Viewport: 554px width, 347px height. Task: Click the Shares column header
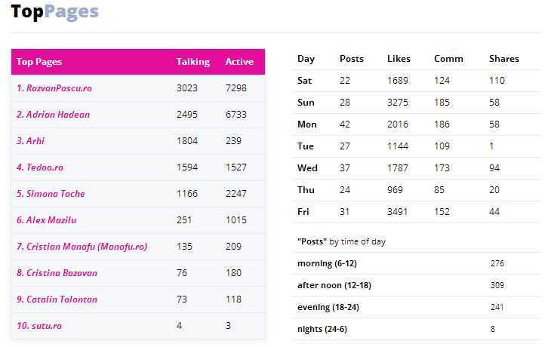point(503,59)
